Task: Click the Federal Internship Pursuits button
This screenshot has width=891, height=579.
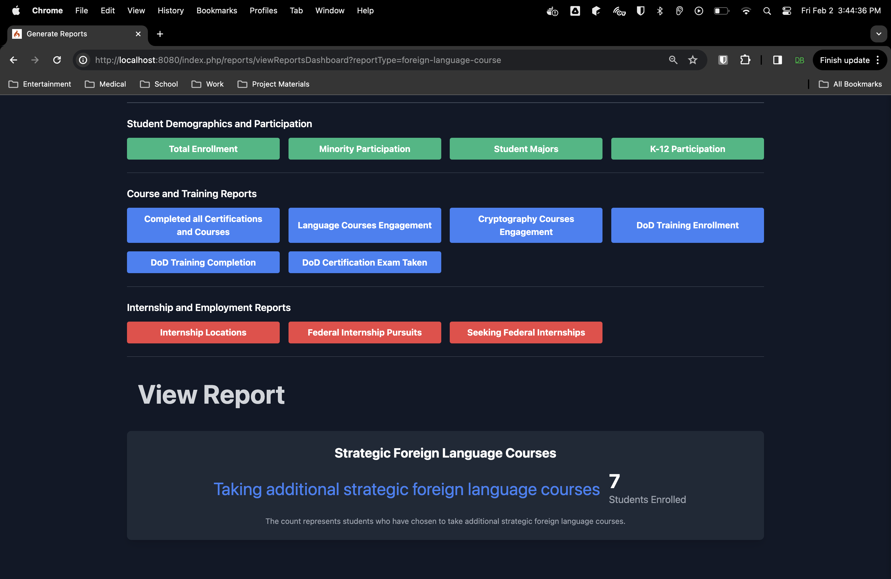Action: coord(364,333)
